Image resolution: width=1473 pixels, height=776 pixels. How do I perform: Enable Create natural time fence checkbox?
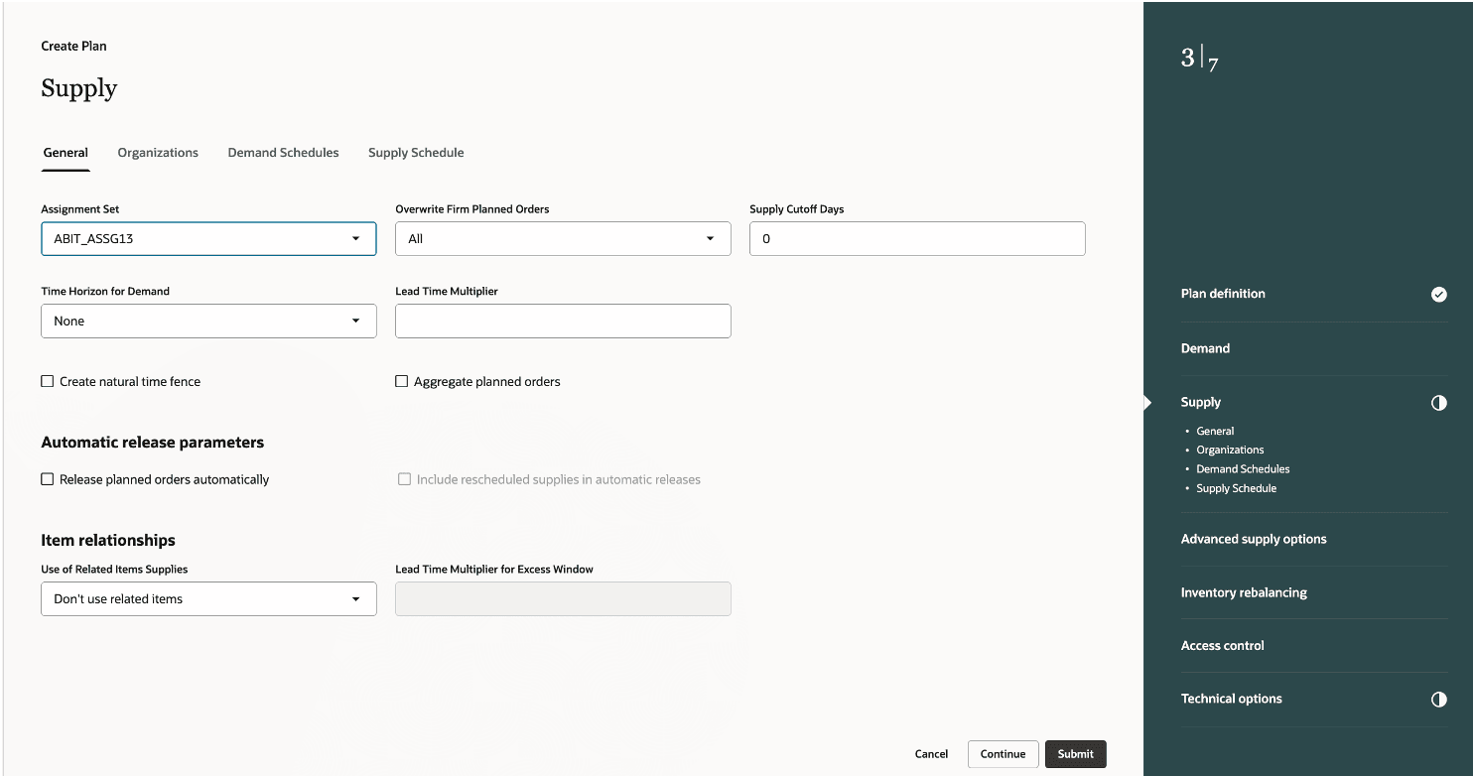[48, 381]
